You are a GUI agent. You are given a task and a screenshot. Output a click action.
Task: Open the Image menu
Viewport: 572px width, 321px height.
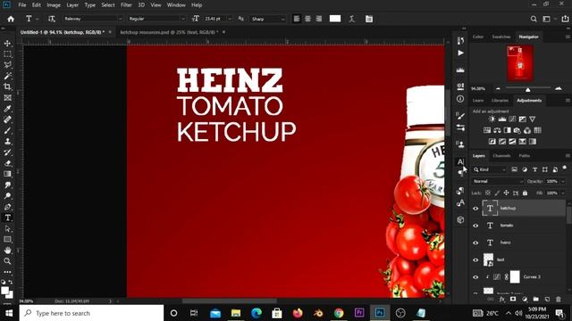coord(54,5)
